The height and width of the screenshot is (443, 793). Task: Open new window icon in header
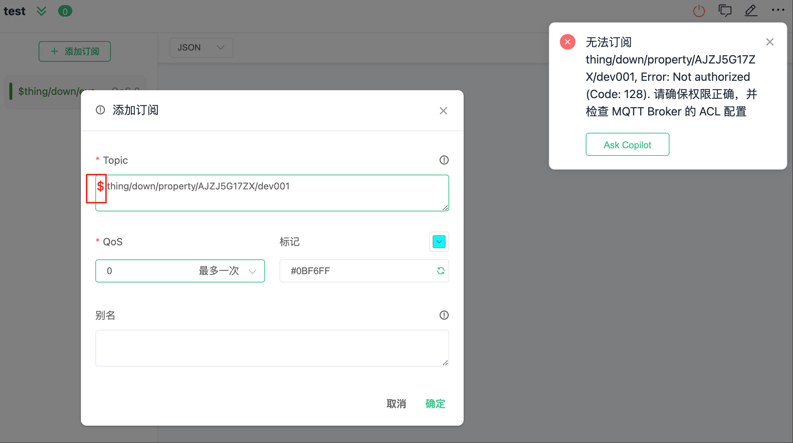tap(725, 11)
